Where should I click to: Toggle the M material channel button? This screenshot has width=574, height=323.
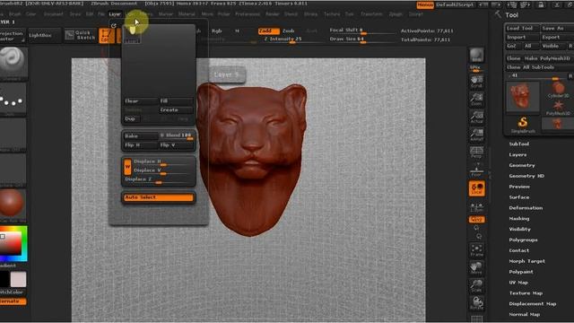(237, 31)
